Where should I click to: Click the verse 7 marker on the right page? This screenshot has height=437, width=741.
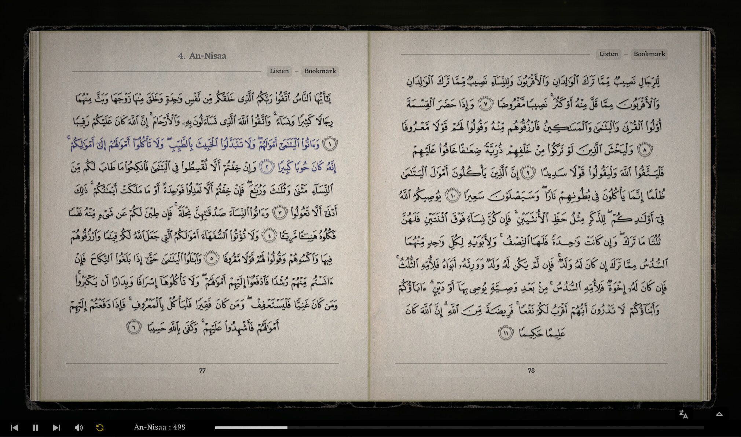(486, 103)
